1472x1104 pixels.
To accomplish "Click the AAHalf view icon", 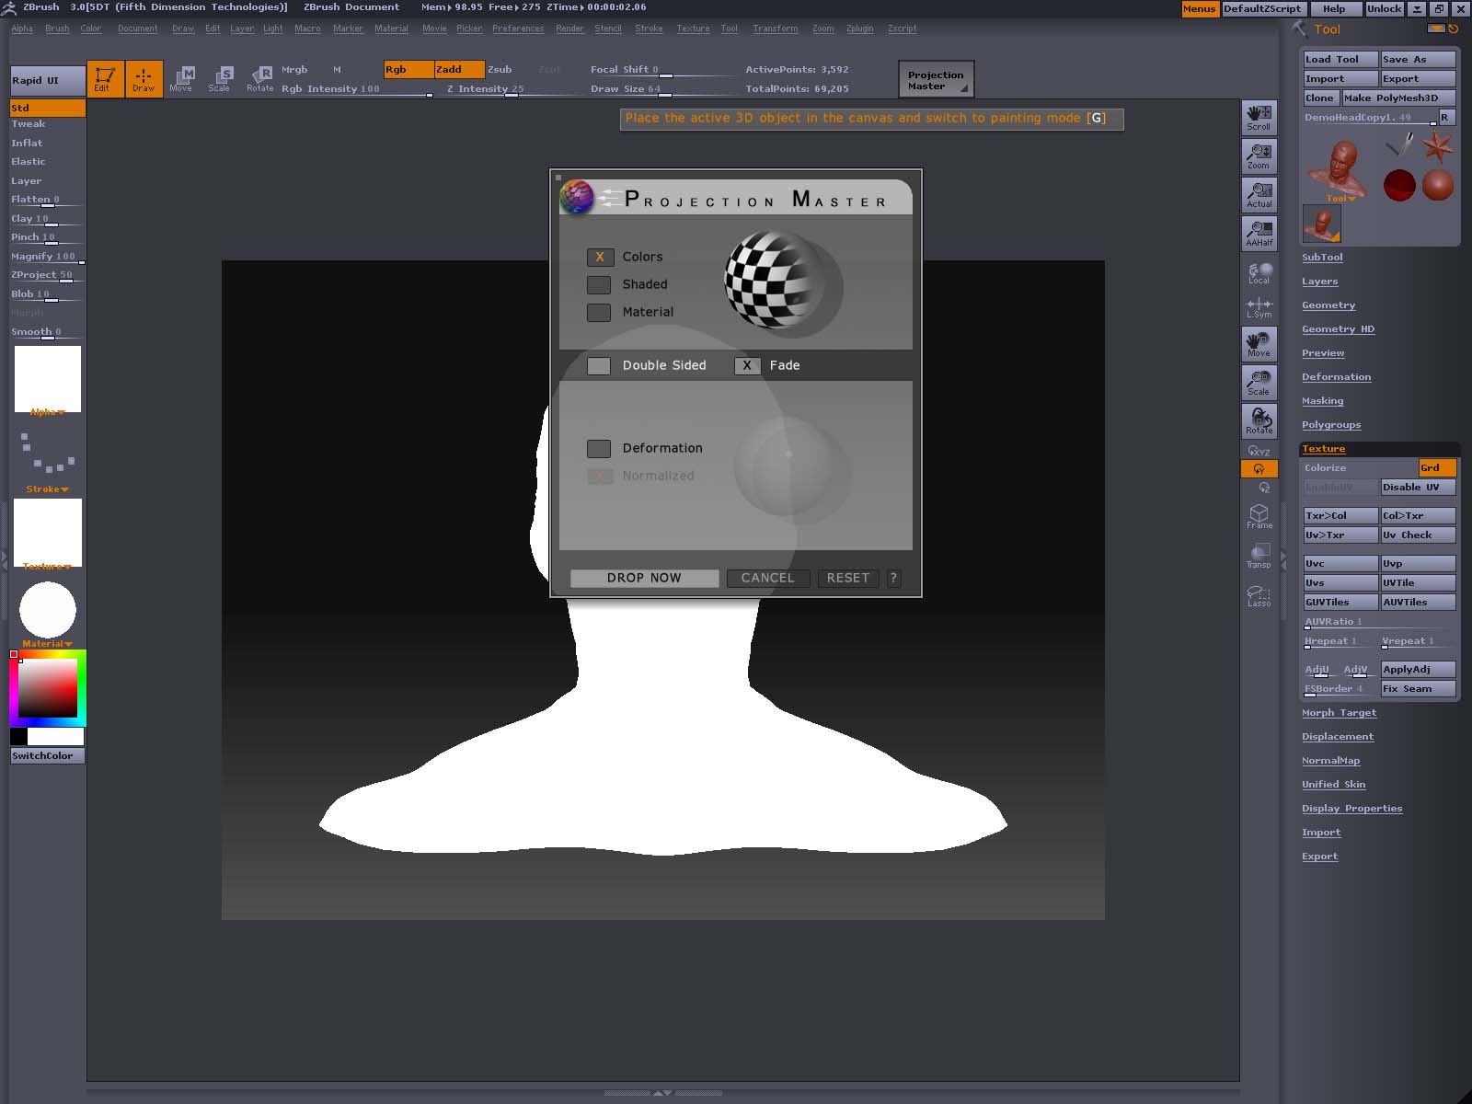I will coord(1259,233).
